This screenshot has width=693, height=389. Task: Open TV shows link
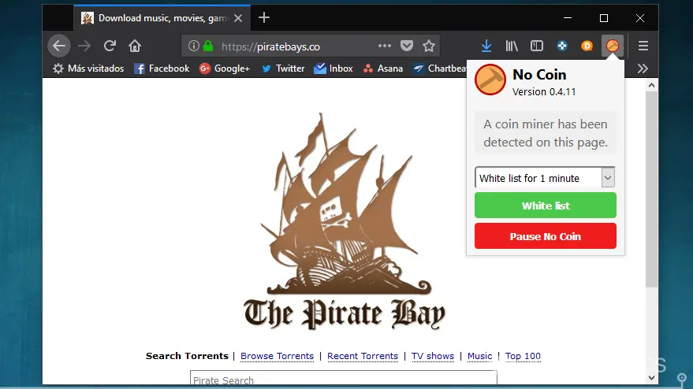tap(433, 356)
